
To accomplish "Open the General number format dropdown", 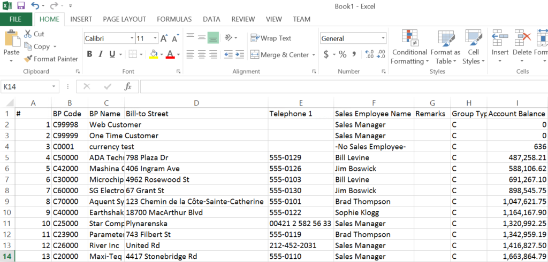I will pyautogui.click(x=383, y=38).
